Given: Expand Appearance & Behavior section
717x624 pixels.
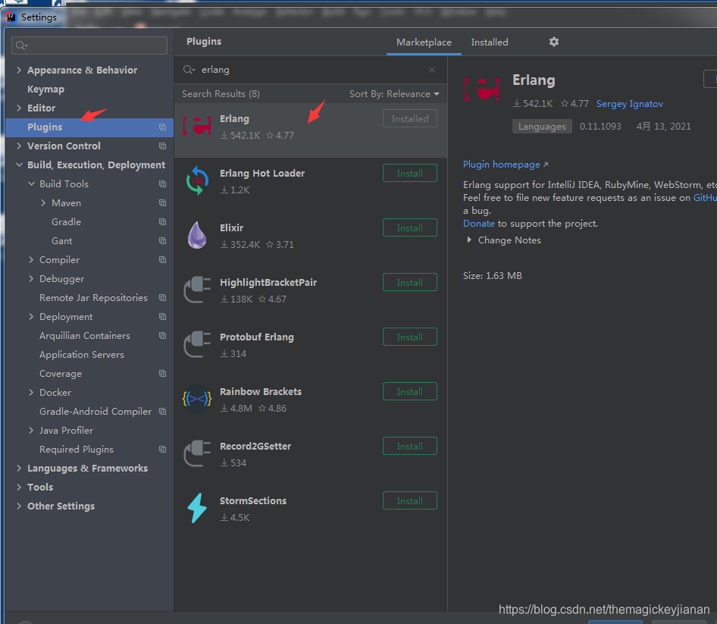Looking at the screenshot, I should [19, 70].
